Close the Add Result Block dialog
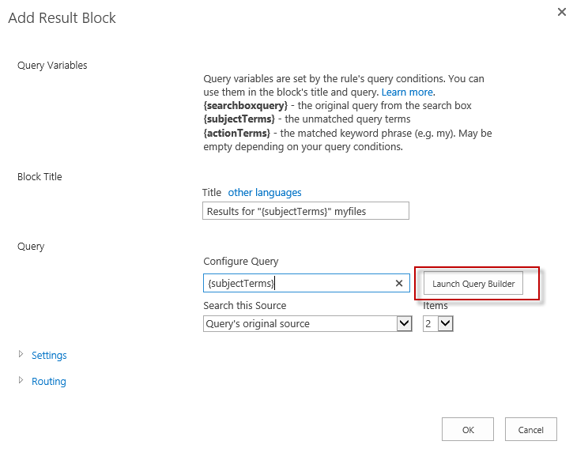 (x=561, y=13)
